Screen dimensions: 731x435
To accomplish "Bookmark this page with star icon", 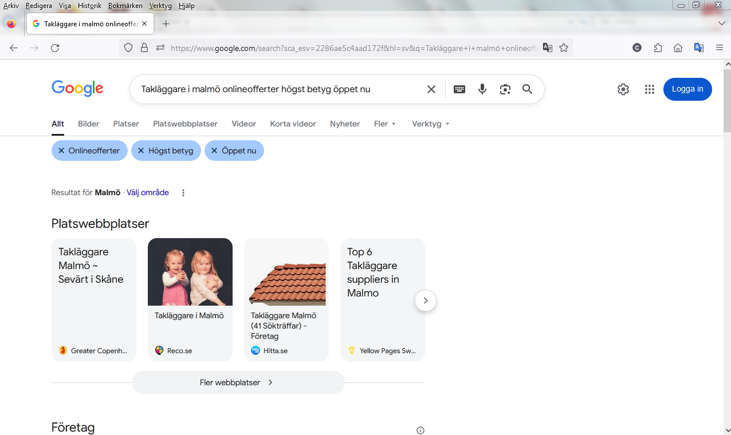I will 564,48.
